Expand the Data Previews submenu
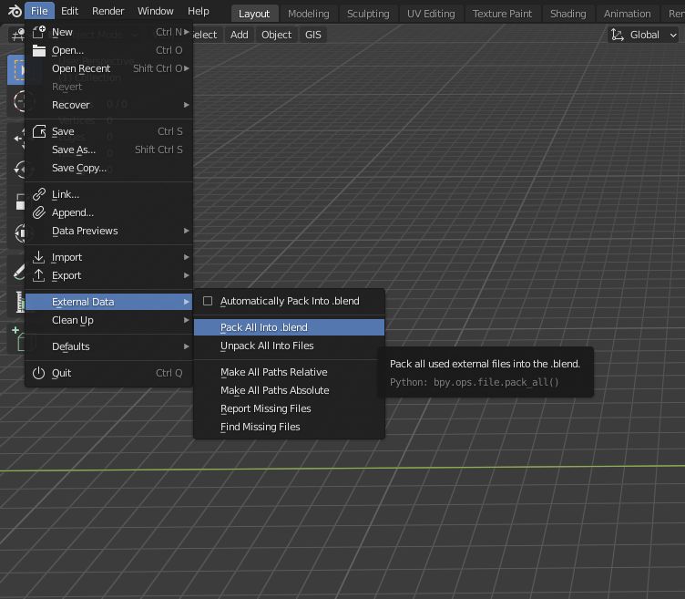The image size is (685, 599). click(108, 231)
